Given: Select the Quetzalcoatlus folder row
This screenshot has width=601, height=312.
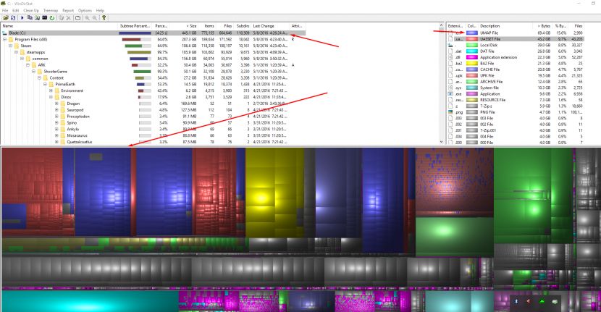Looking at the screenshot, I should pos(154,142).
